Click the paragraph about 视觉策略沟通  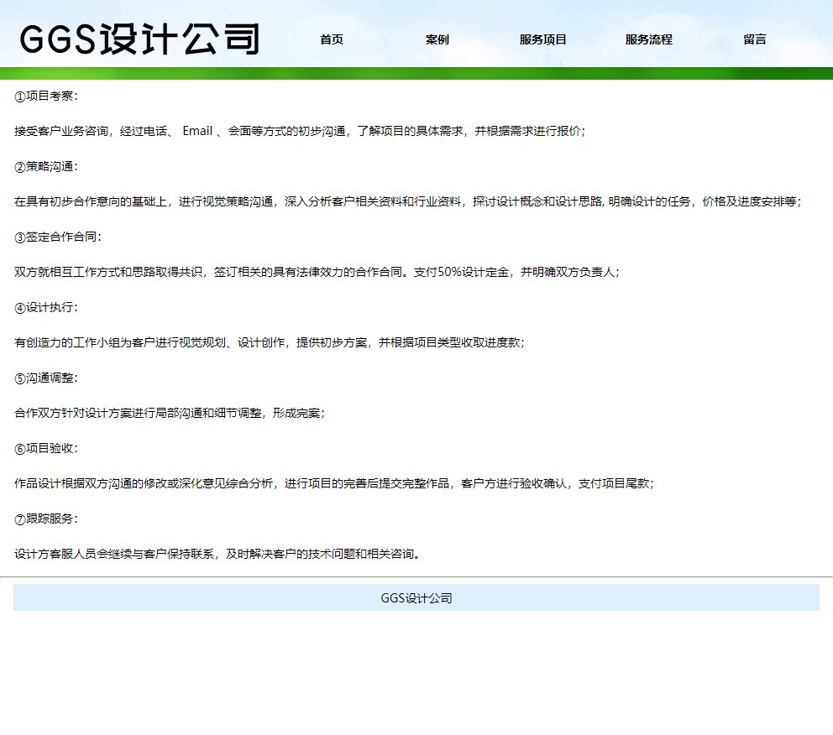point(408,201)
